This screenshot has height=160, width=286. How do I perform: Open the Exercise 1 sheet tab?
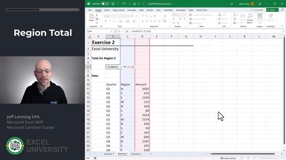click(109, 154)
